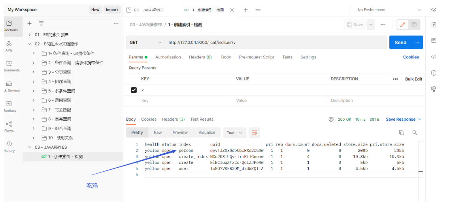The image size is (451, 217).
Task: Click the Send button
Action: [401, 43]
